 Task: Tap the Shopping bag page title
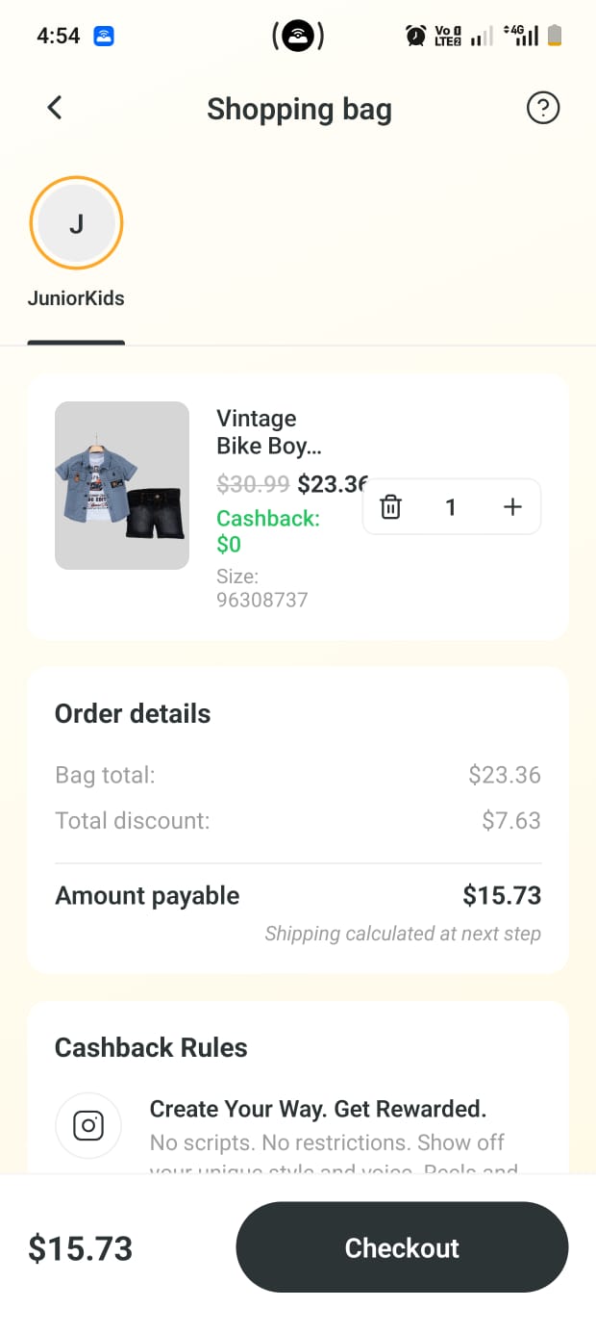[x=299, y=109]
